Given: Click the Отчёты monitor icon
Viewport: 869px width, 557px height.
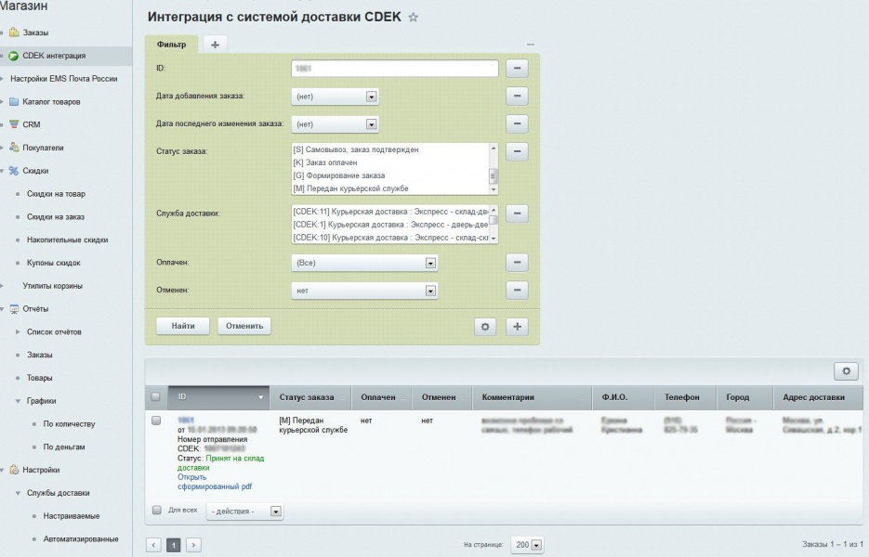Looking at the screenshot, I should tap(14, 309).
